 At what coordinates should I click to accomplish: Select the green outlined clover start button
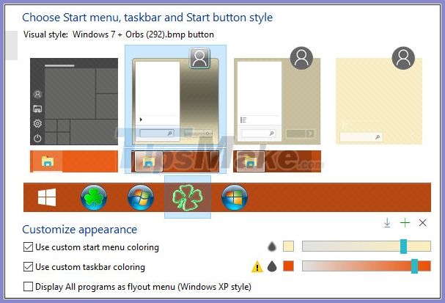pos(188,197)
